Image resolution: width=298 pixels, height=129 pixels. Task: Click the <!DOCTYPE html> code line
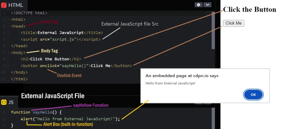coord(29,13)
